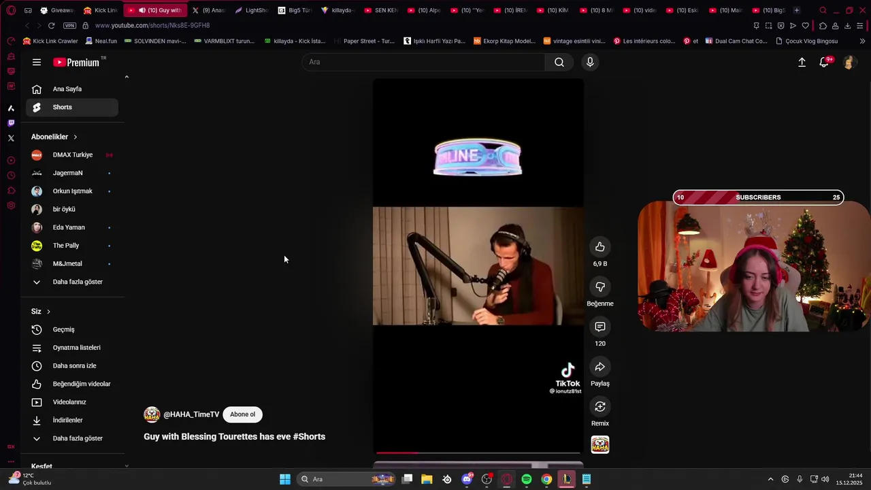The height and width of the screenshot is (490, 871).
Task: Open Geçmiş history
Action: pos(72,329)
